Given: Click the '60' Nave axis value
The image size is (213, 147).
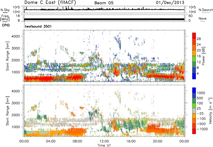Looking at the screenshot, I should coord(190,16).
